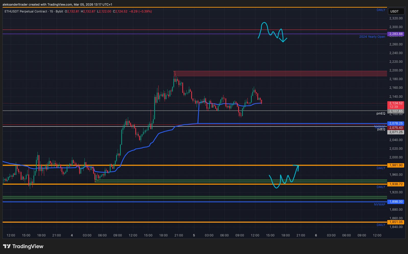
Task: Click the day 4 label on the time axis
Action: 72,235
